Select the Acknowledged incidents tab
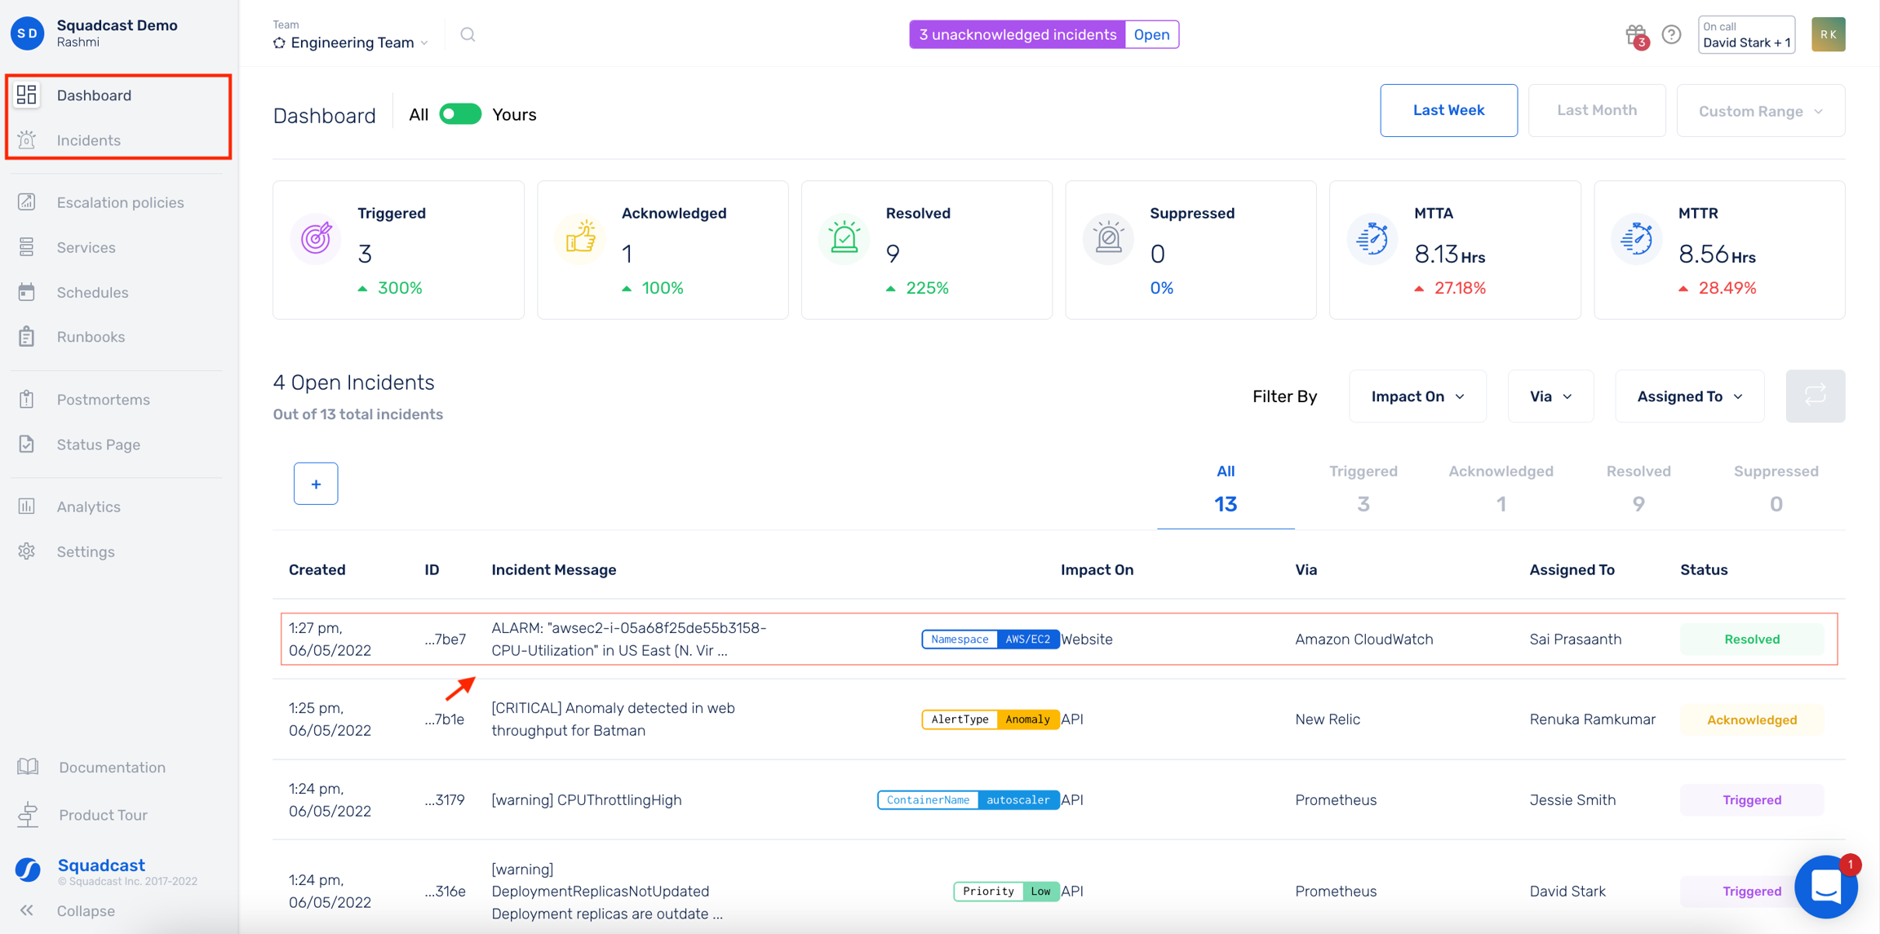Image resolution: width=1880 pixels, height=934 pixels. coord(1501,489)
